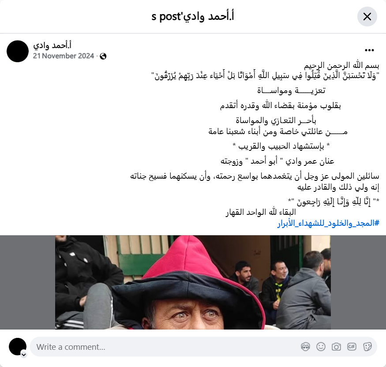Open the 21 November 2024 timestamp link
The width and height of the screenshot is (386, 367).
click(64, 56)
